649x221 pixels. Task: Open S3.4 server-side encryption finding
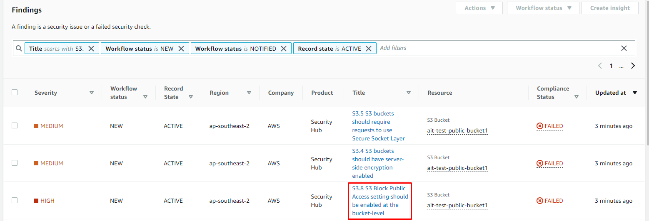(378, 163)
